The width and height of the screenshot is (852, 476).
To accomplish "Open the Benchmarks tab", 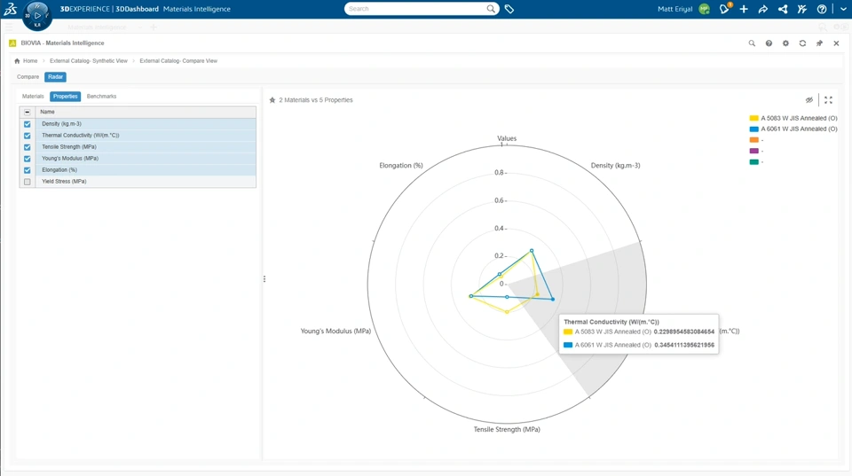I will point(101,96).
